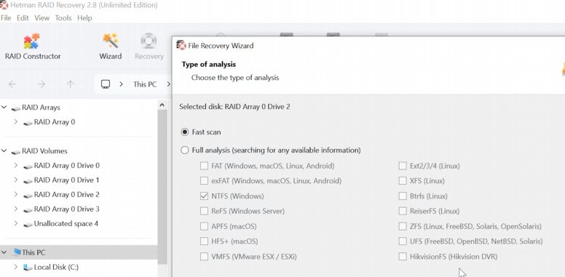Click the "Selected disk: RAID Array 0 Drive 2" text

pos(234,106)
